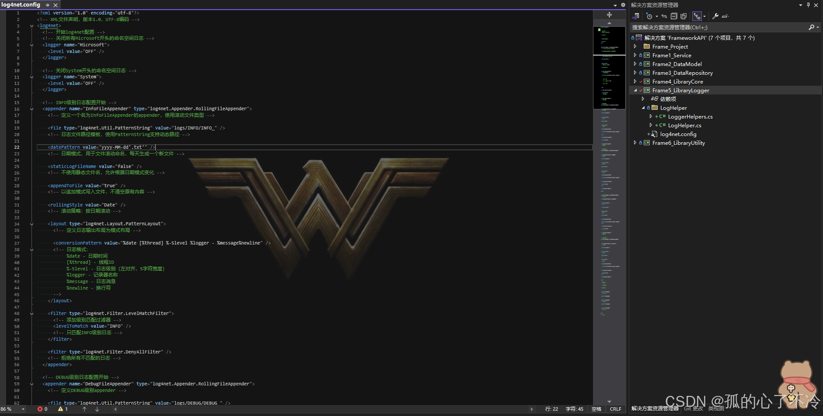The height and width of the screenshot is (416, 823).
Task: Select Frame5_LibraryLogger project name
Action: [x=681, y=91]
